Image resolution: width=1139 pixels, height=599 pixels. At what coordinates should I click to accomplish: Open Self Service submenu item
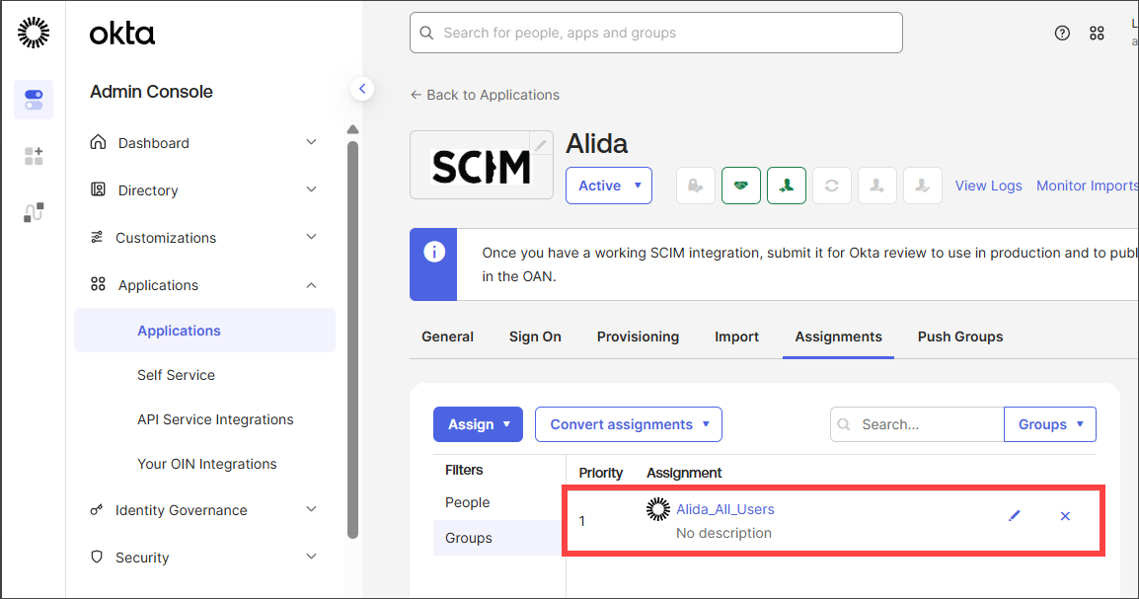tap(176, 375)
